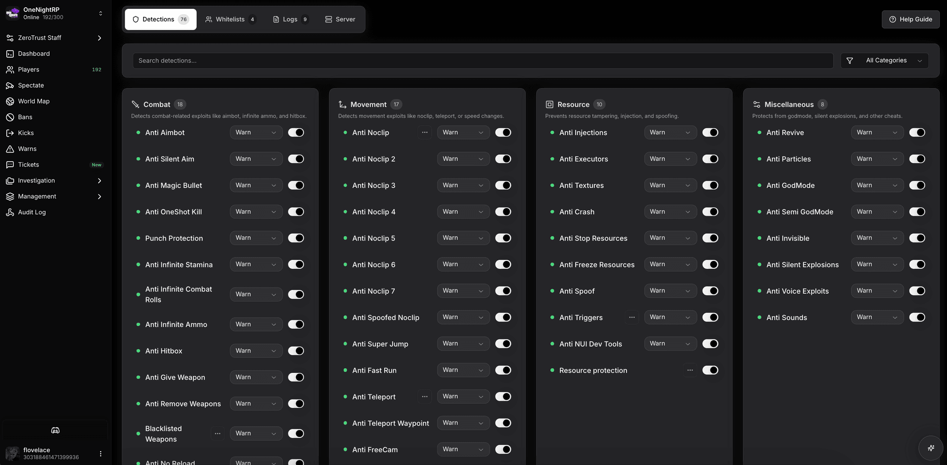The width and height of the screenshot is (947, 465).
Task: Open Spectate from the sidebar
Action: click(54, 85)
